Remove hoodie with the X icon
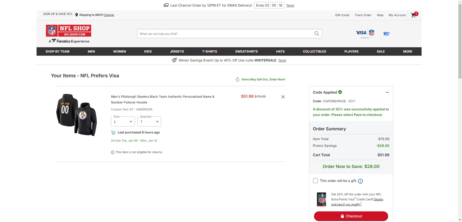 pos(283,97)
